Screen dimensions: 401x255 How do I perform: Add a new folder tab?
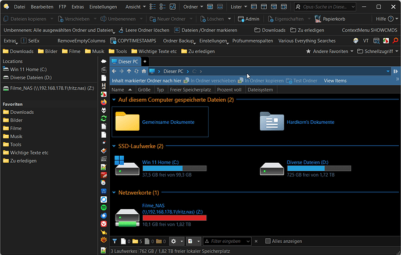pyautogui.click(x=145, y=62)
